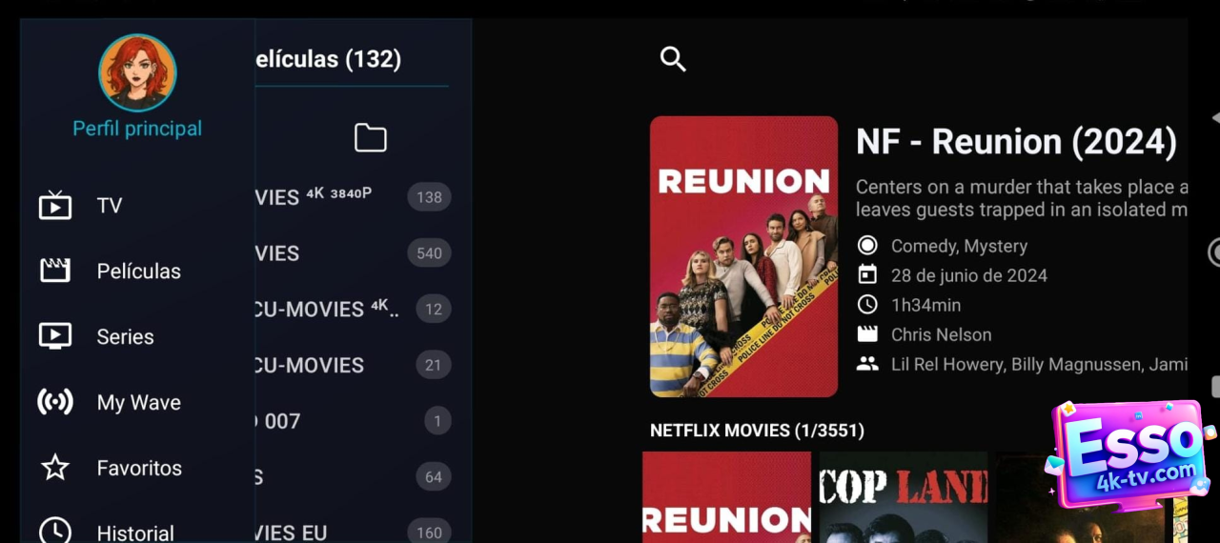Select the TV icon in sidebar
1220x543 pixels.
[x=55, y=206]
